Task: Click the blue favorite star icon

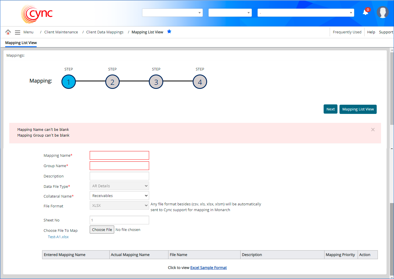Action: (x=169, y=32)
